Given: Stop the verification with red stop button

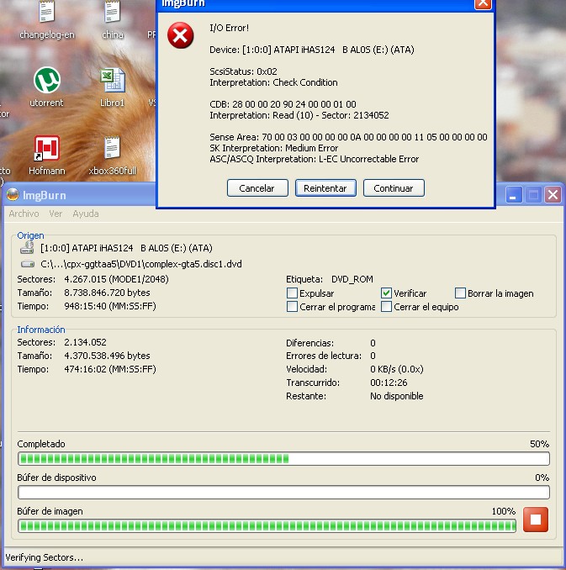Looking at the screenshot, I should pos(536,520).
